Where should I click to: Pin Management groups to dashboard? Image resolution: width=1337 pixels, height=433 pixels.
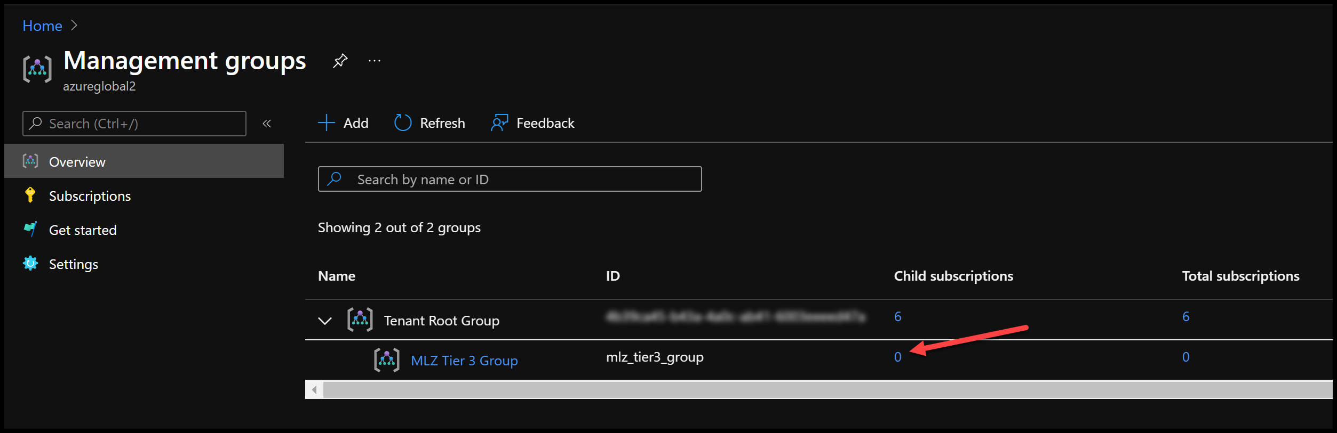[x=340, y=61]
